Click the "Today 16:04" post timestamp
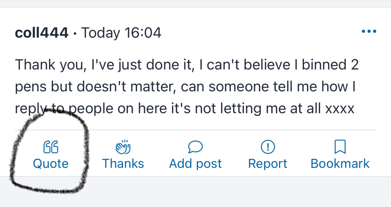 point(121,33)
